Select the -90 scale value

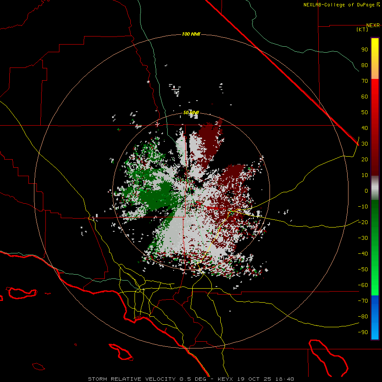363,332
